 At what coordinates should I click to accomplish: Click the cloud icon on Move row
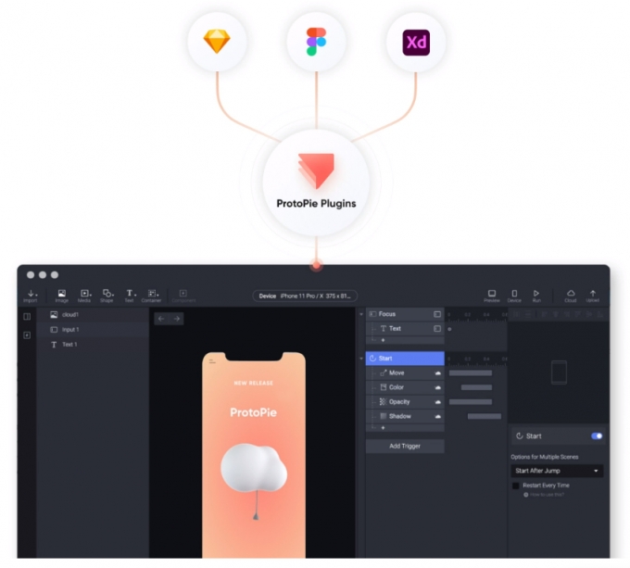pyautogui.click(x=438, y=373)
